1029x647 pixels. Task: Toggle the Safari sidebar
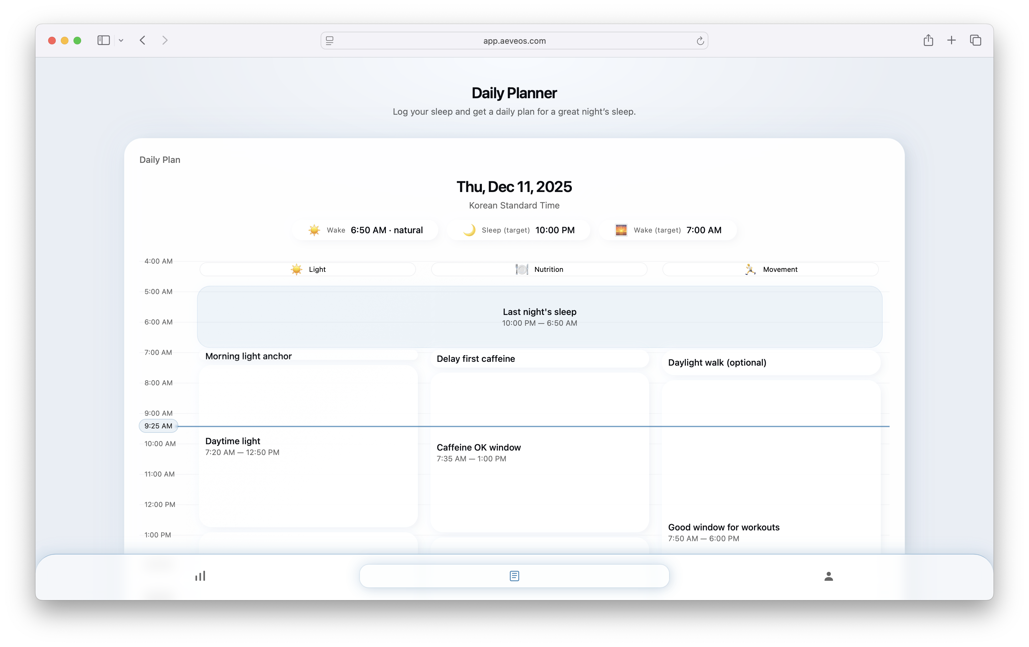pos(103,40)
